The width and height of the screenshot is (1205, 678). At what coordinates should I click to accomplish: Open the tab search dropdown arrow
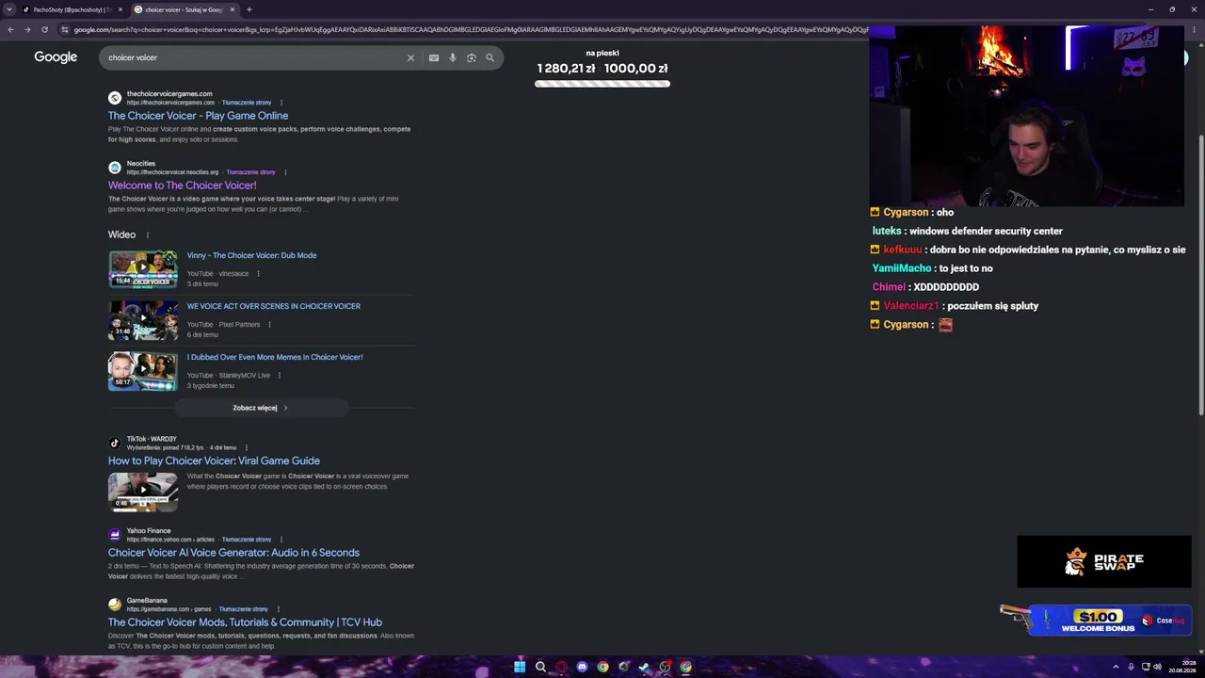[9, 9]
